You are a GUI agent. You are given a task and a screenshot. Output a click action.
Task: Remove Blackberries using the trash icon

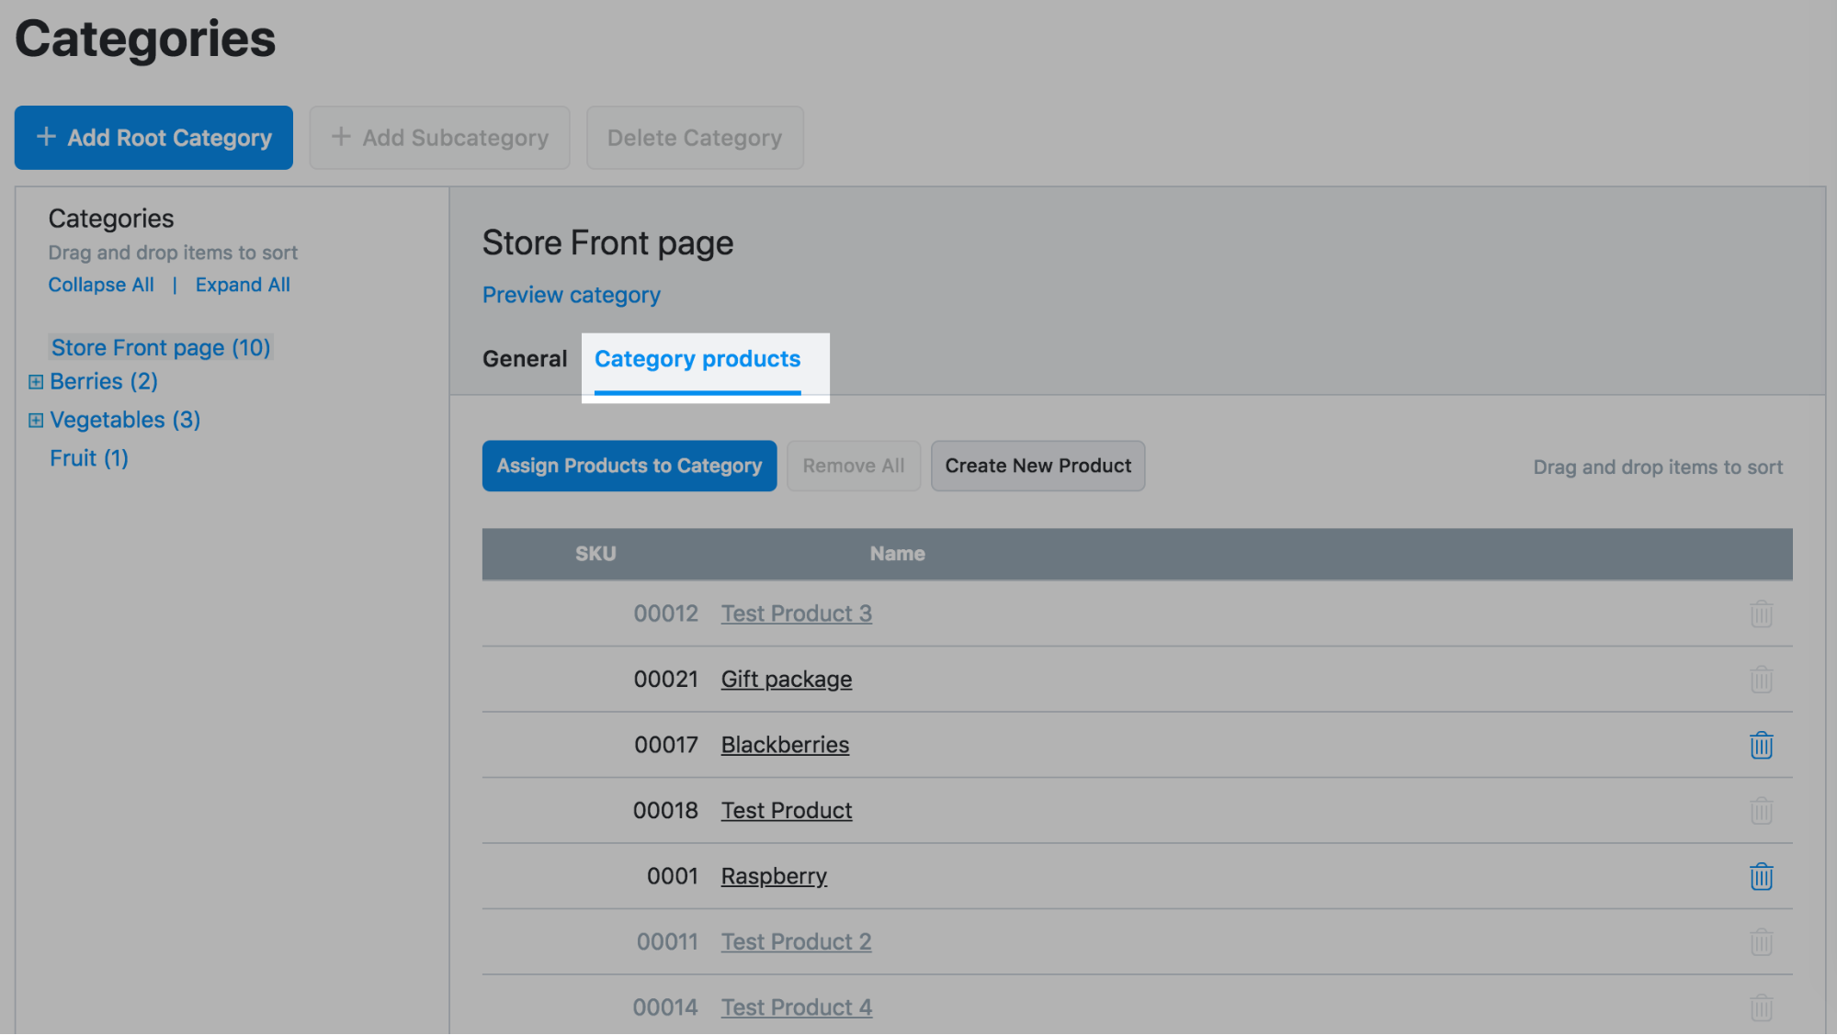[x=1761, y=745]
